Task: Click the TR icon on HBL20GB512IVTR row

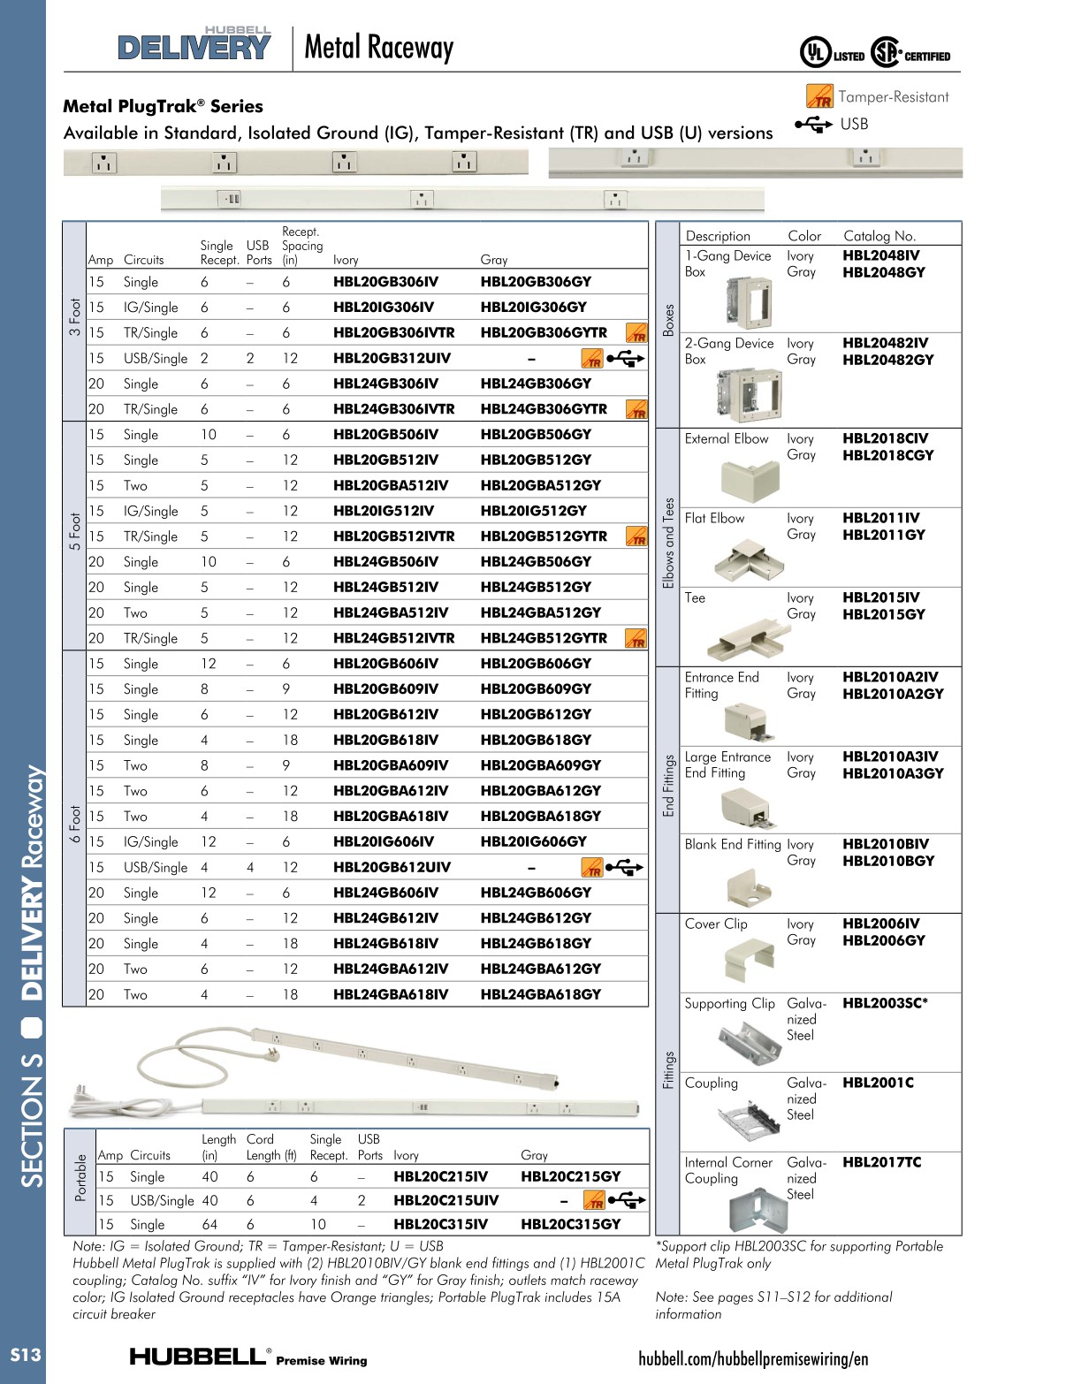Action: [636, 536]
